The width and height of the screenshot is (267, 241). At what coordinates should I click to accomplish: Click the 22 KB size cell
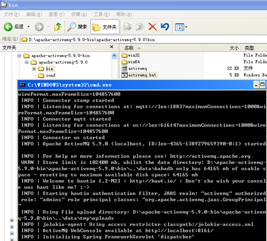click(233, 68)
